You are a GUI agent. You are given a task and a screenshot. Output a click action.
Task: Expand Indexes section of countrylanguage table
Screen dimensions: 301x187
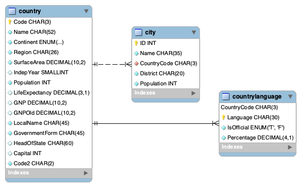290,147
